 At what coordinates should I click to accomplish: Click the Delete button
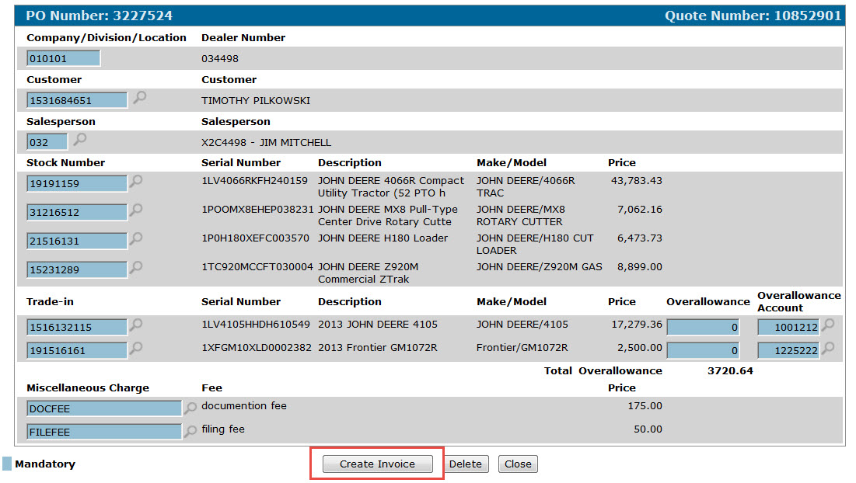point(466,464)
